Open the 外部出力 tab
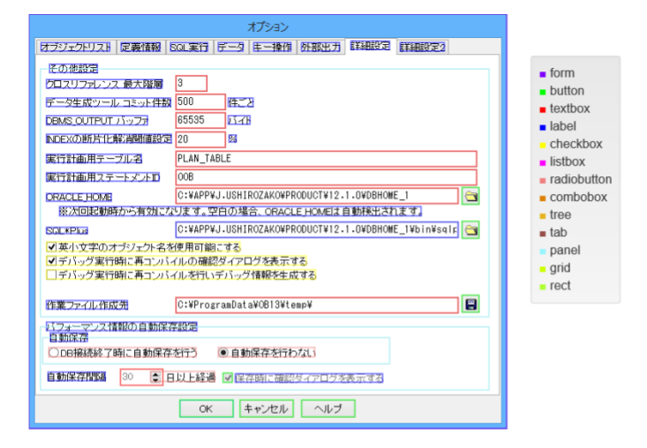 pyautogui.click(x=320, y=47)
